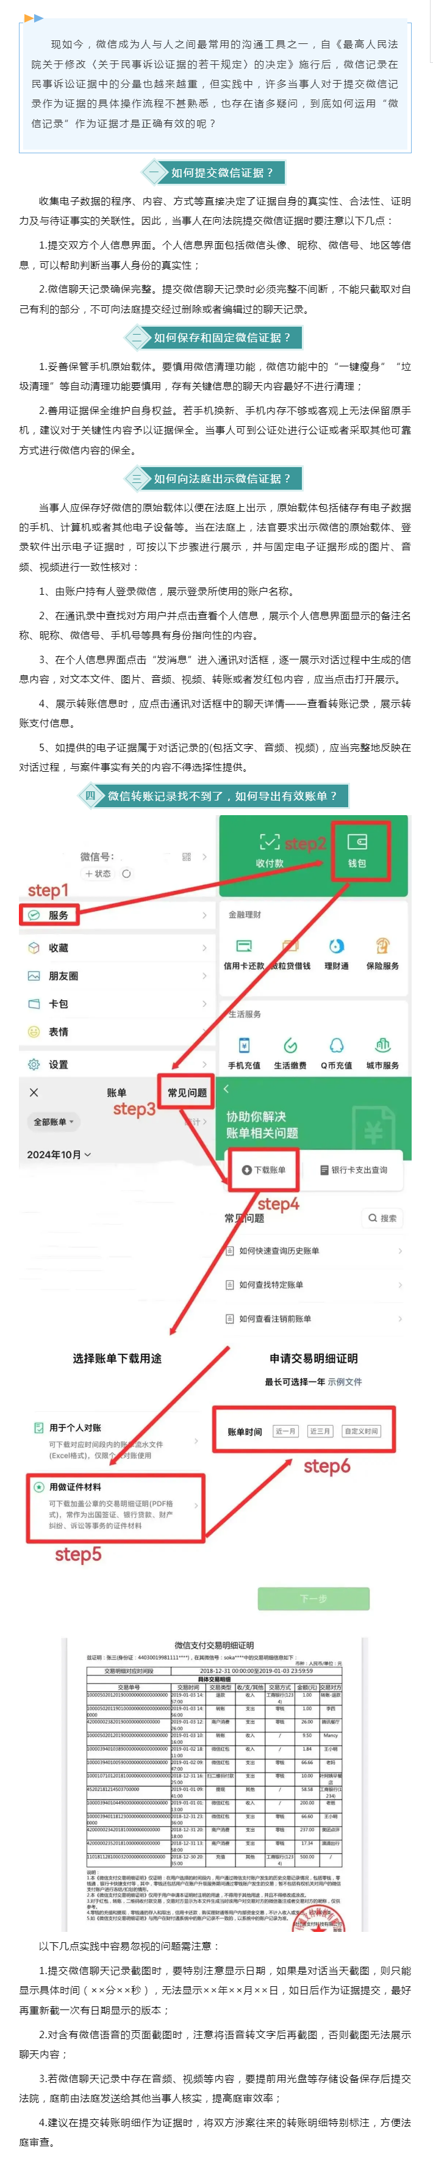The image size is (433, 2167).
Task: Open the 设置 settings gear icon
Action: (x=34, y=1064)
